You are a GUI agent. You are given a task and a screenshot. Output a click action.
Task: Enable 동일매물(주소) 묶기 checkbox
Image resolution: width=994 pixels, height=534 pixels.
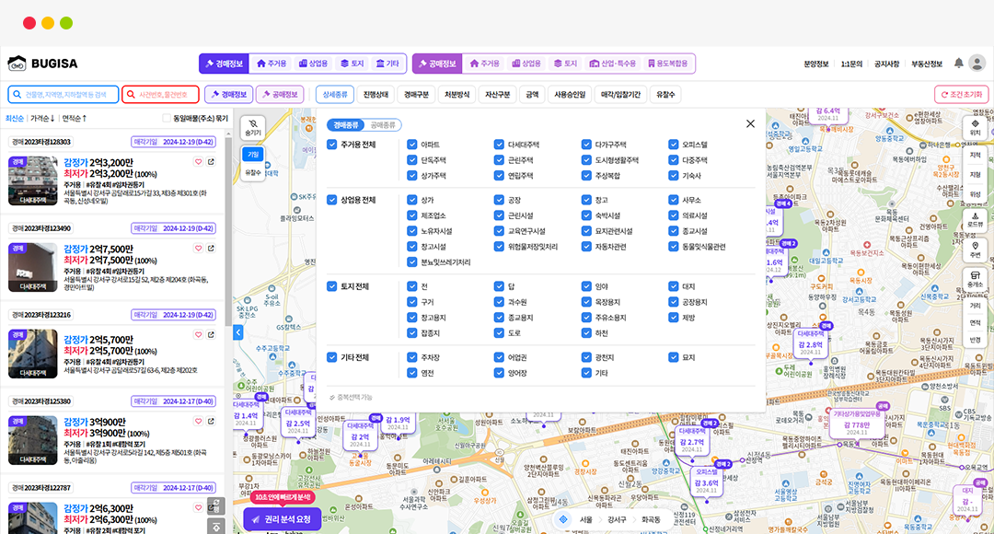[x=167, y=118]
